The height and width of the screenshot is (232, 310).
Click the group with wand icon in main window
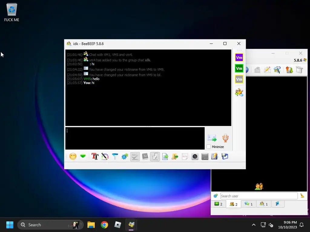[277, 70]
